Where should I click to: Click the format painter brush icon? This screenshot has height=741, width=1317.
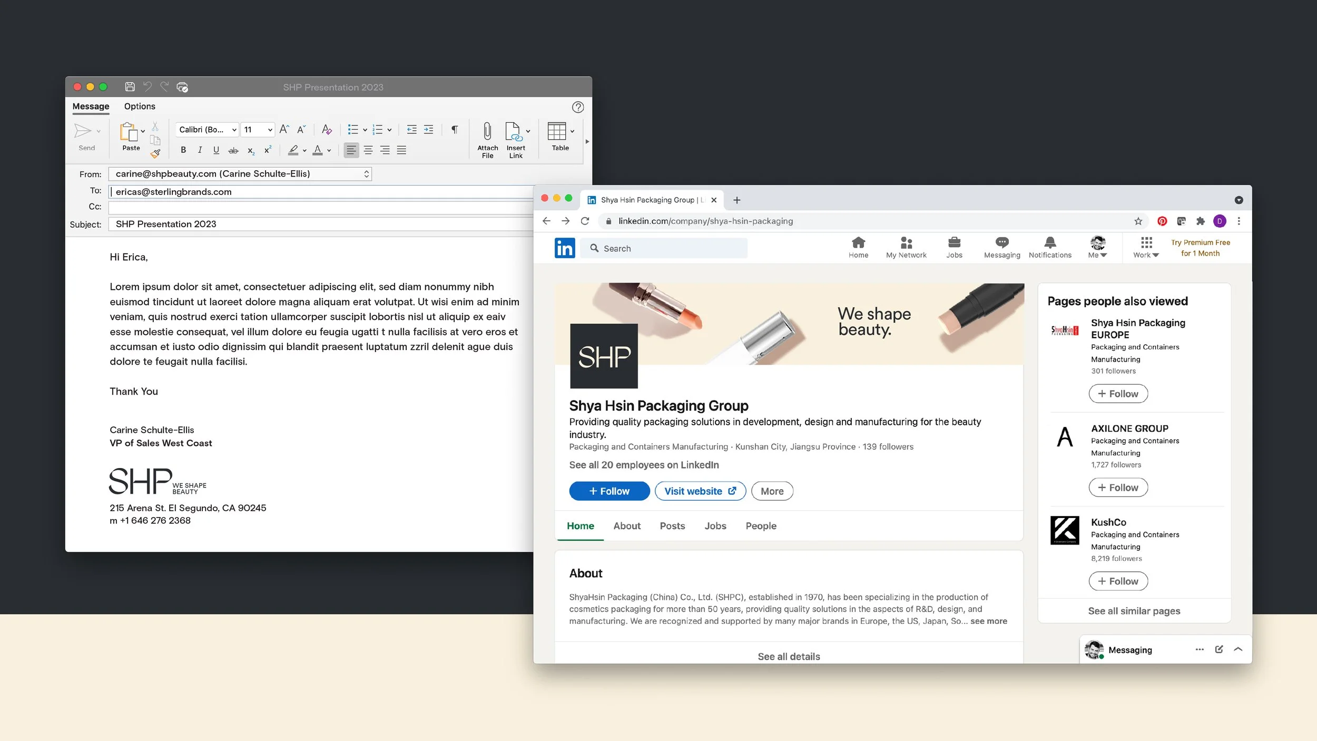click(x=155, y=153)
